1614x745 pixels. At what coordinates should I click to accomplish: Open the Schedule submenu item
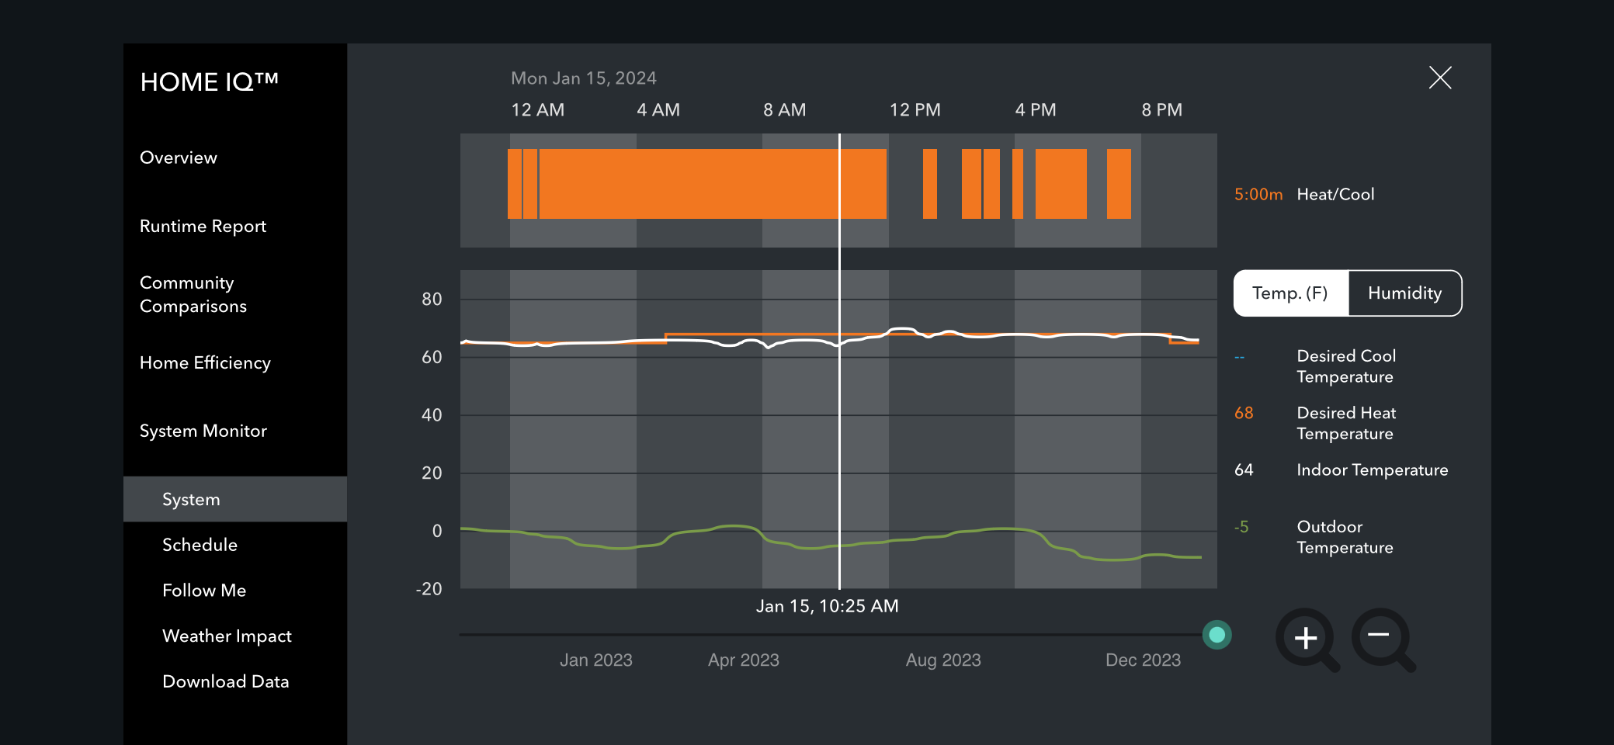[x=200, y=545]
